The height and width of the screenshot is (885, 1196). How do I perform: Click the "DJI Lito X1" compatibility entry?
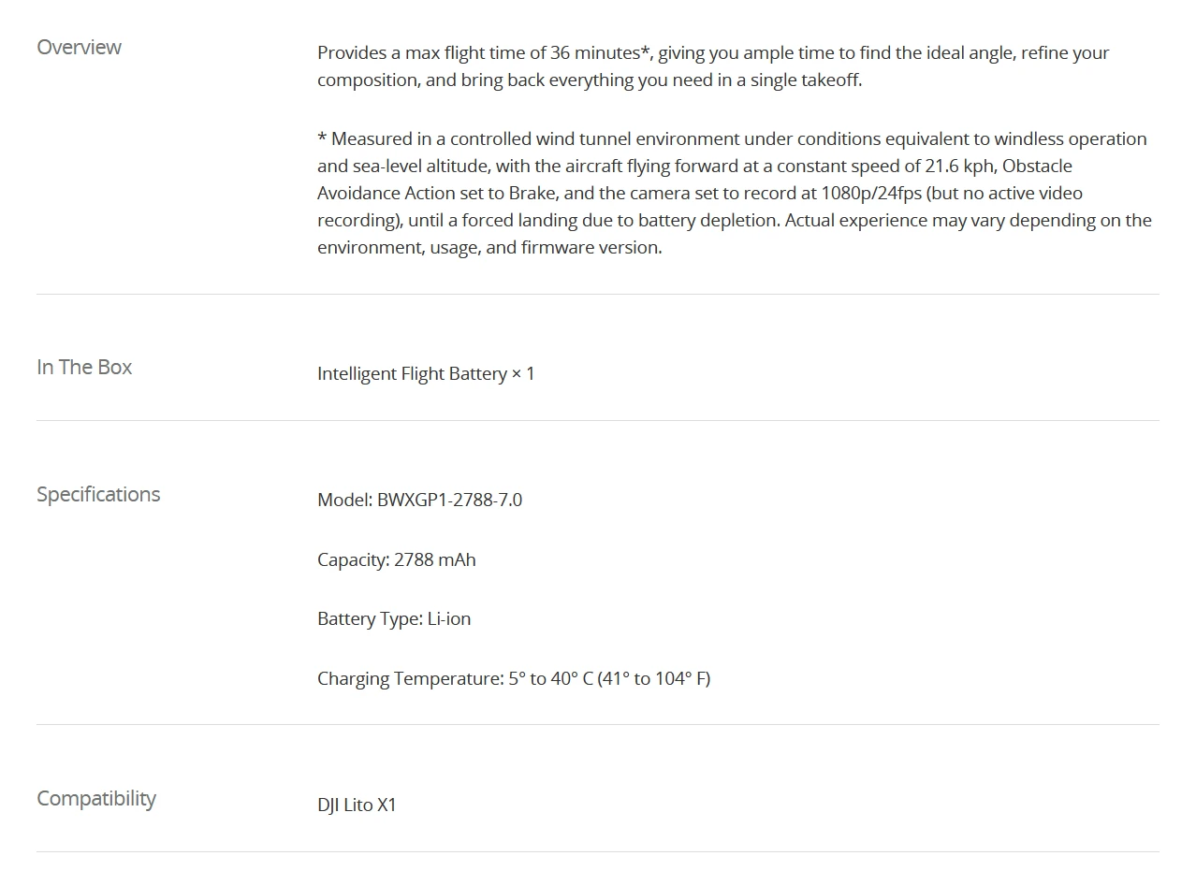(357, 805)
